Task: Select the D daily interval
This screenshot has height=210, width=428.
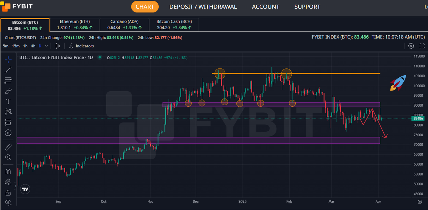Action: 40,46
